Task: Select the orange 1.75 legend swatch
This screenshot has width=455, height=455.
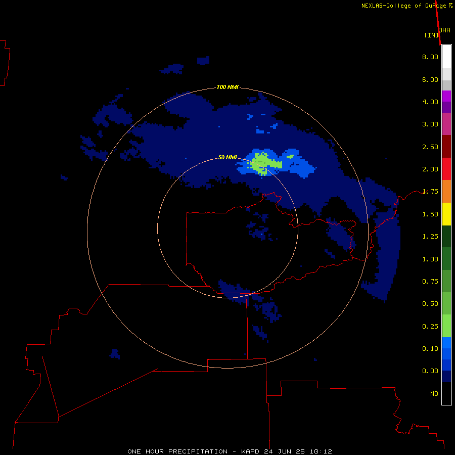Action: click(446, 192)
